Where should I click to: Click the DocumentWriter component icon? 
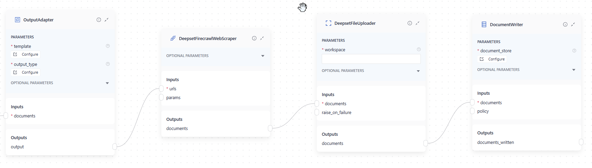(484, 24)
